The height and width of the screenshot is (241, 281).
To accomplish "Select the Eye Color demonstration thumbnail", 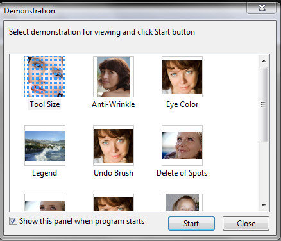I will click(182, 77).
